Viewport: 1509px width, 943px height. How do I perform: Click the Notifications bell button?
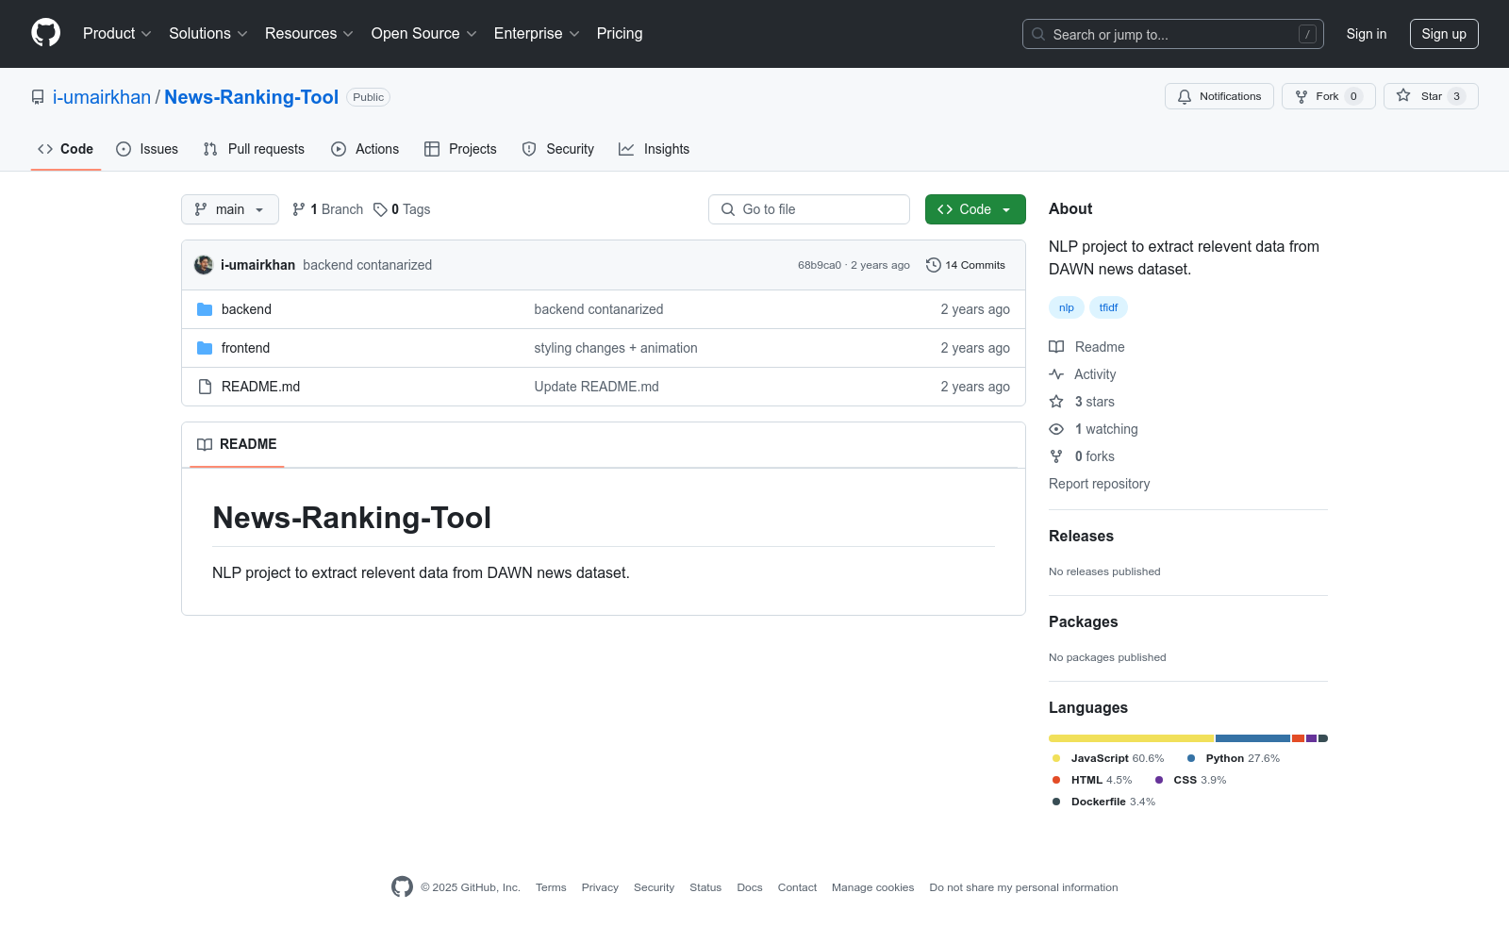[x=1219, y=96]
